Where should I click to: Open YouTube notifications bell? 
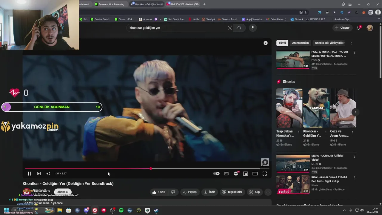point(358,28)
